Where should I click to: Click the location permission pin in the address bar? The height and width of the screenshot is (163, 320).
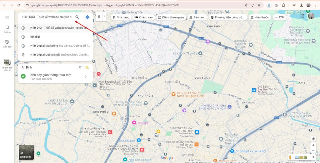(246, 5)
